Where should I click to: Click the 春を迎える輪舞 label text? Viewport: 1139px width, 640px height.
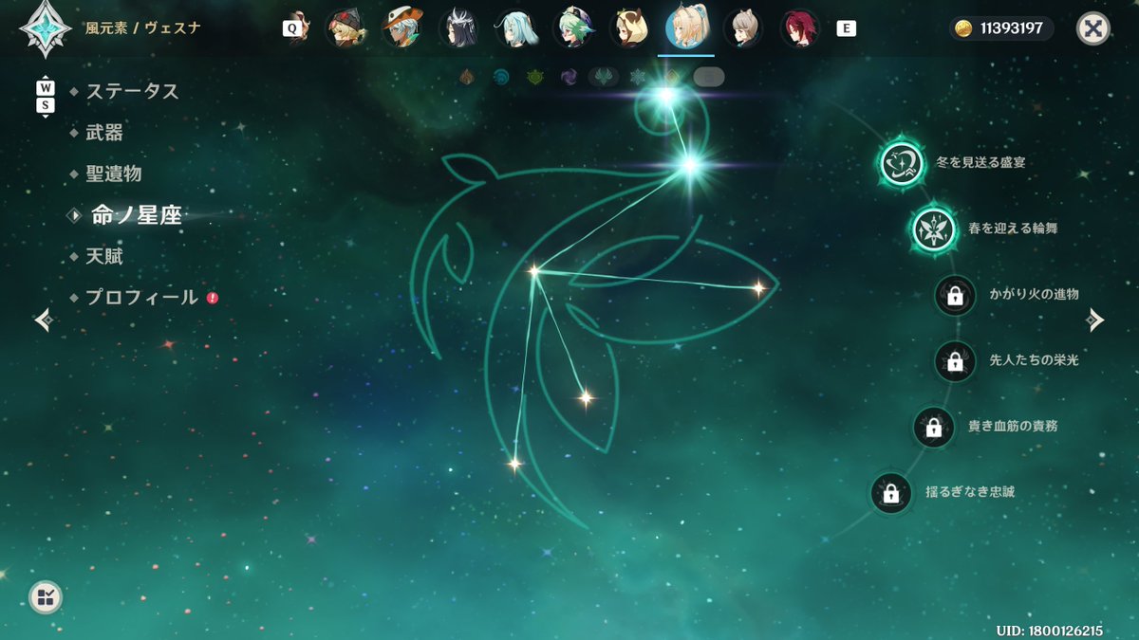coord(1013,229)
